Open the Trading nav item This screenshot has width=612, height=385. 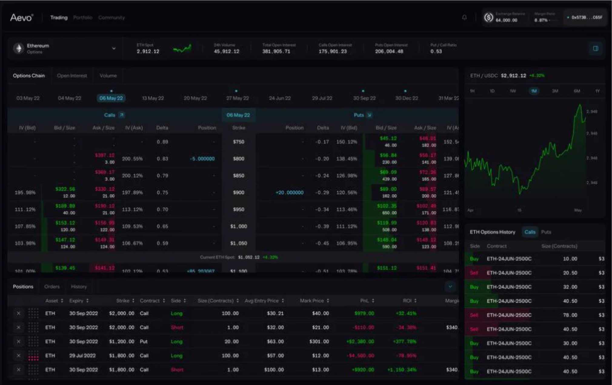(59, 18)
